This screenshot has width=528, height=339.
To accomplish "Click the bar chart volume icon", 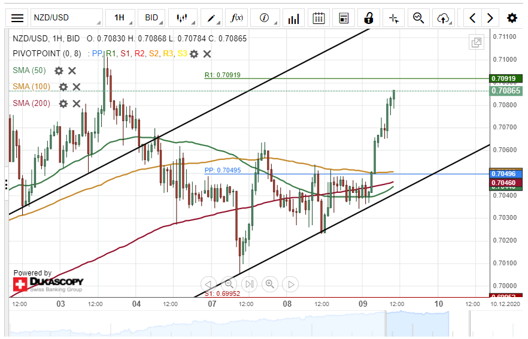I will click(x=293, y=18).
